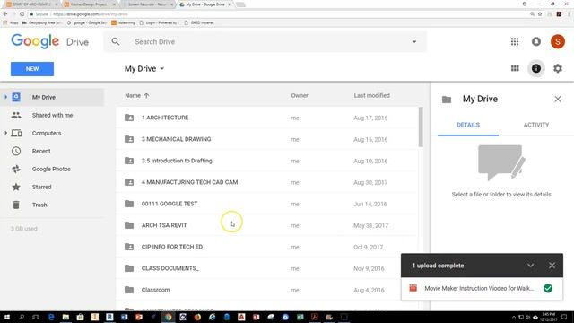This screenshot has height=323, width=574.
Task: Switch to the ACTIVITY tab
Action: [x=536, y=125]
